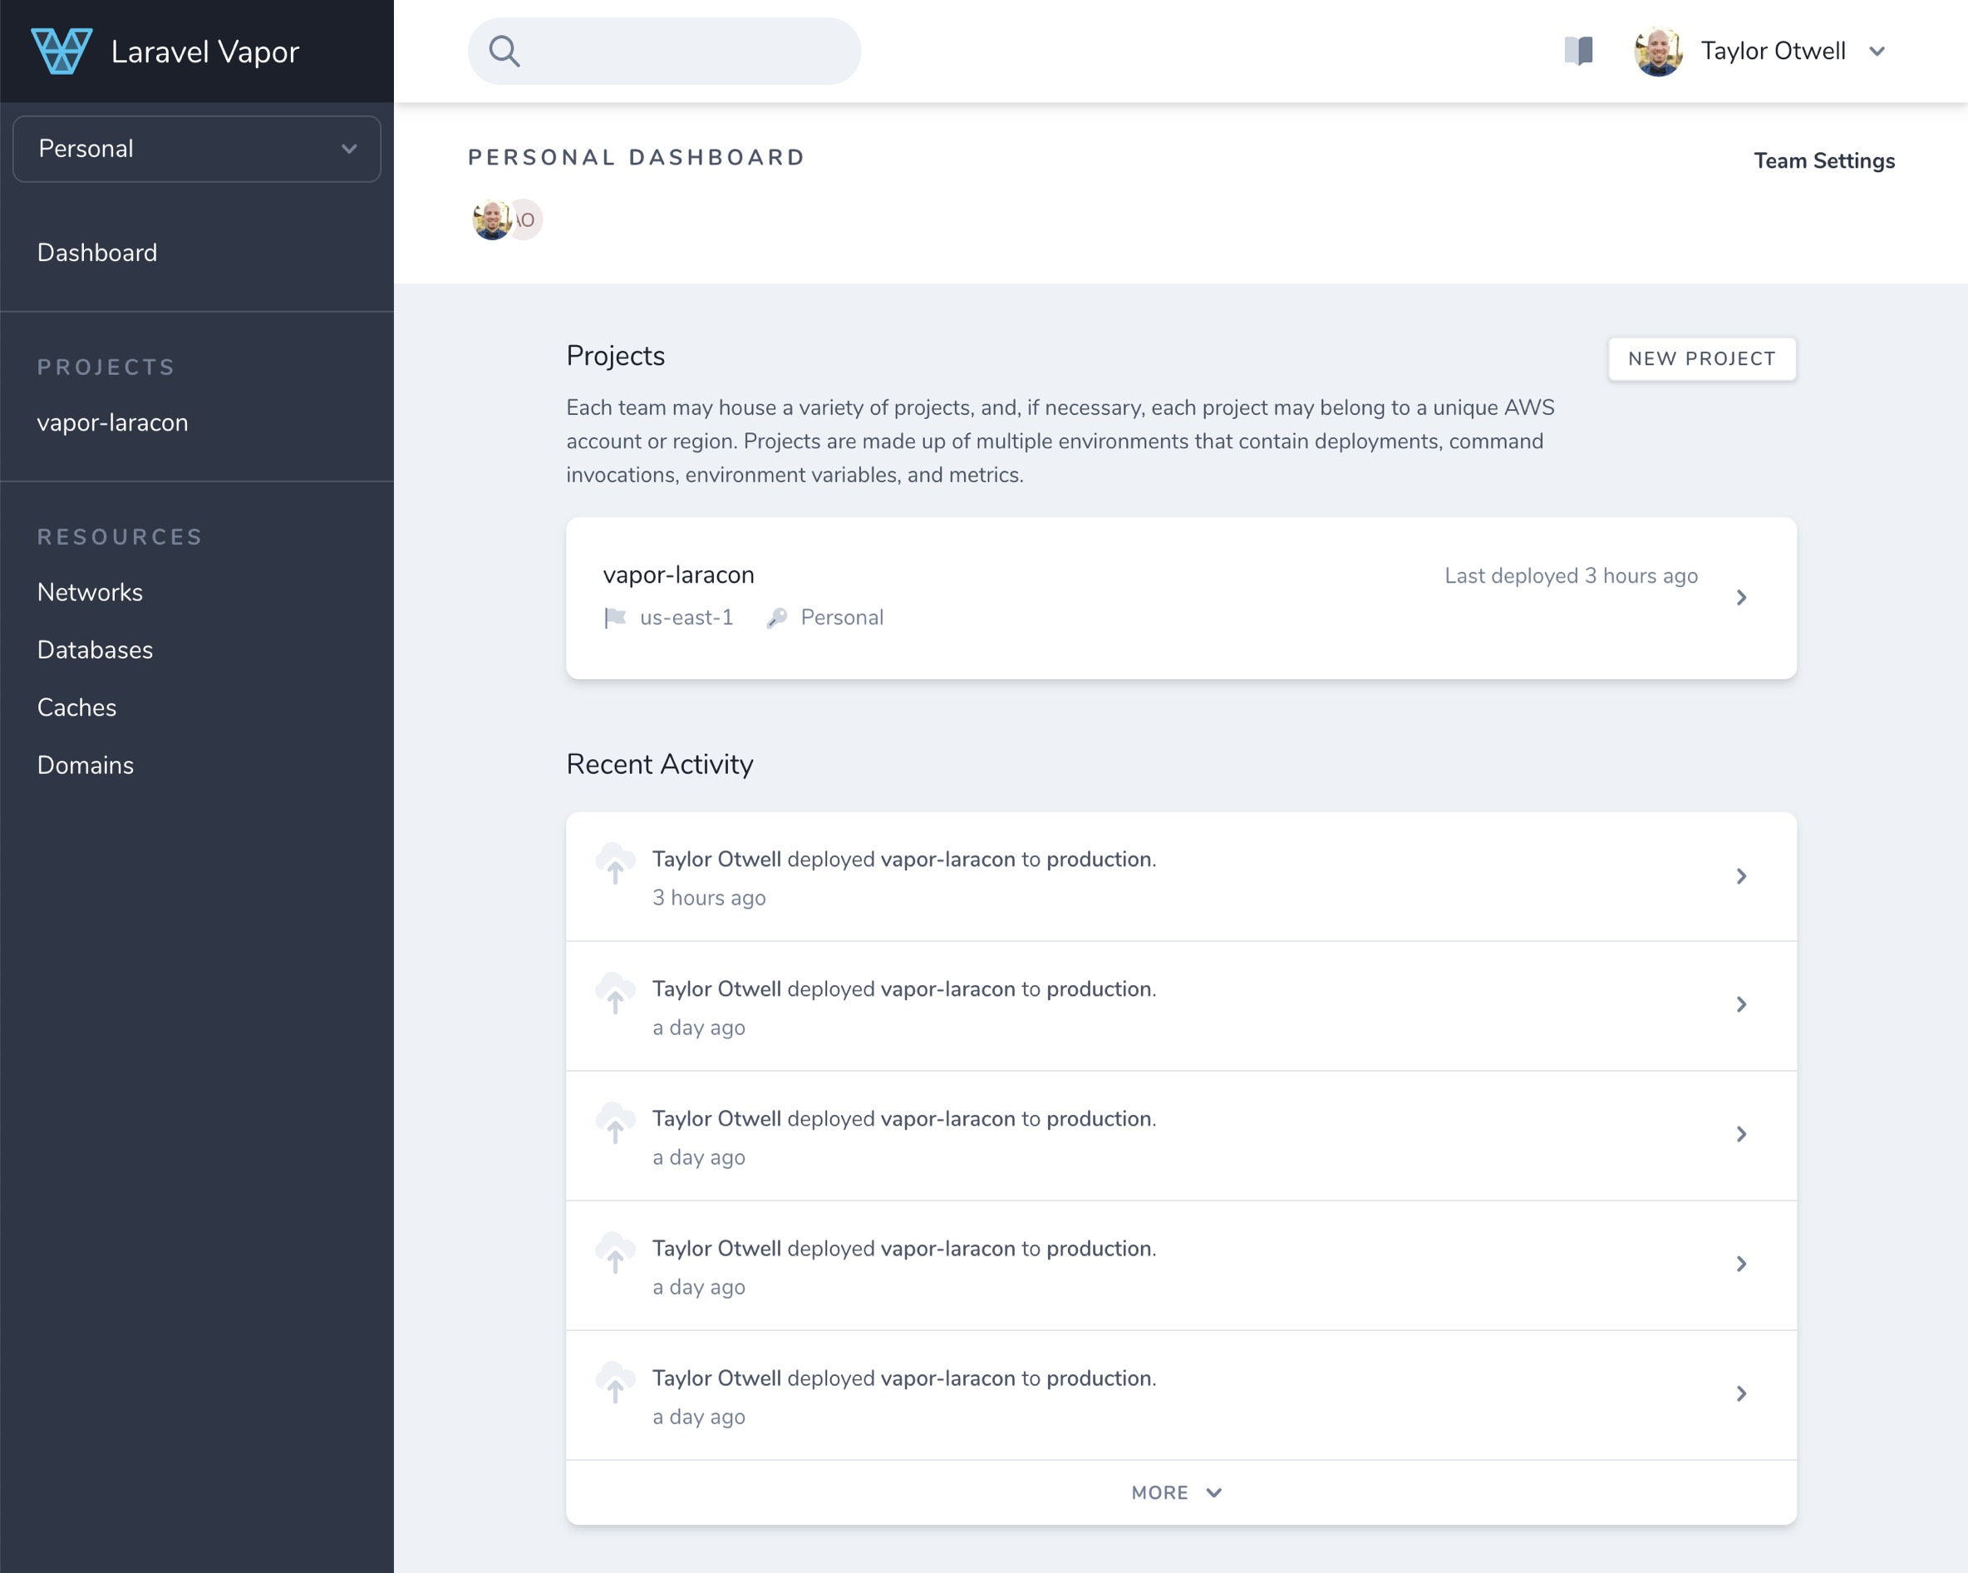Click the Laravel Vapor logo icon
1968x1573 pixels.
[x=61, y=51]
